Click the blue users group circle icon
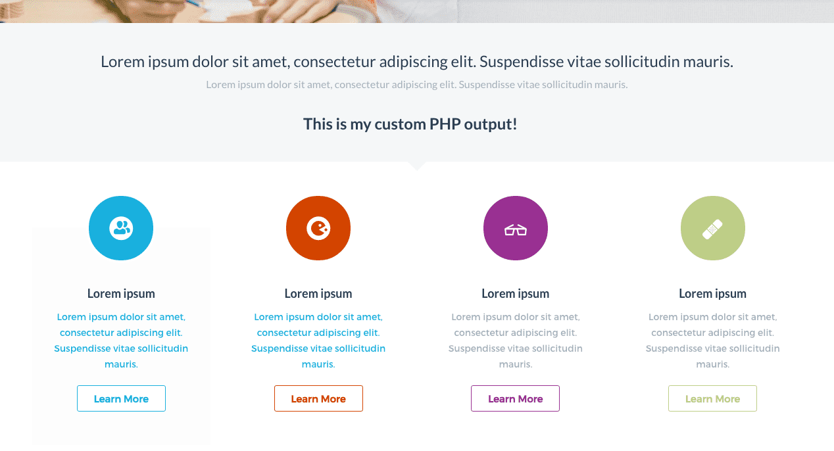This screenshot has width=834, height=451. coord(121,228)
